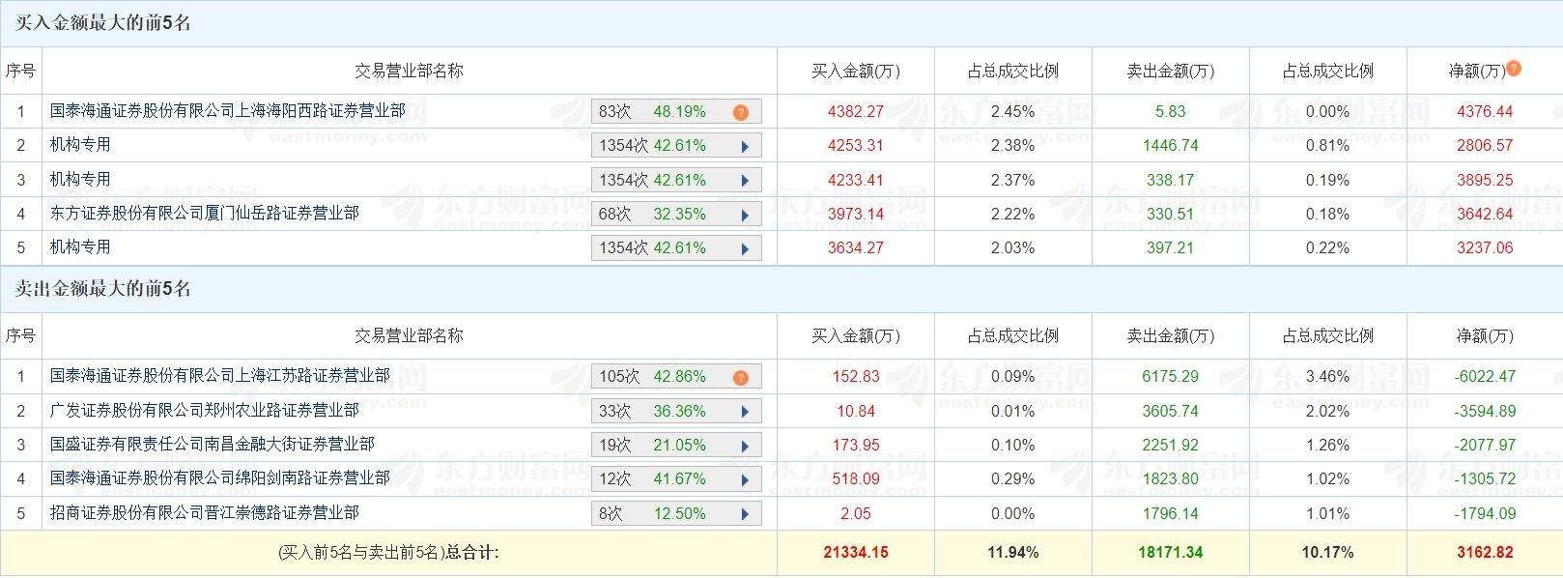Open 国泰海通证券上海海阳西路证券营业部 link

[227, 111]
